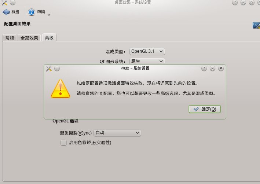Click the main window tools icon top-left
Viewport: 260px width, 184px height.
tap(4, 3)
